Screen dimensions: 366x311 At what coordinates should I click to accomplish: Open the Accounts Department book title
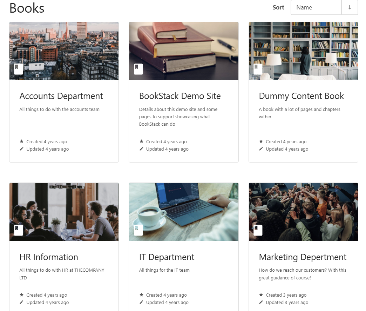click(x=61, y=96)
